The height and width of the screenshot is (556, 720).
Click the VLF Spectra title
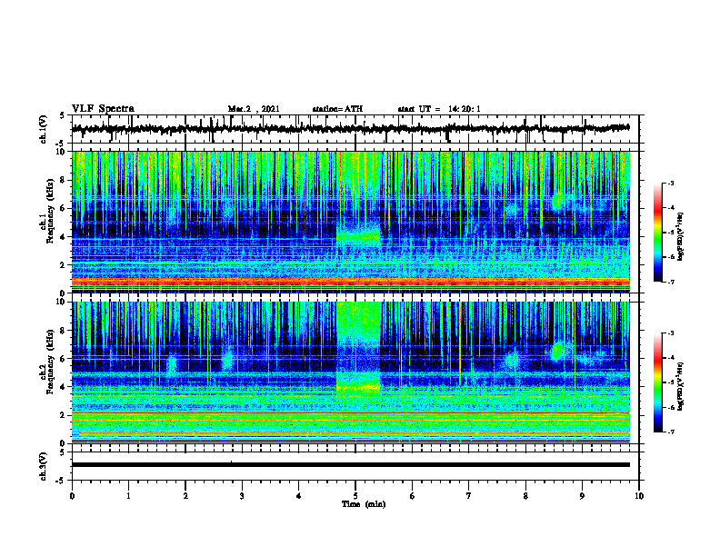[x=103, y=109]
